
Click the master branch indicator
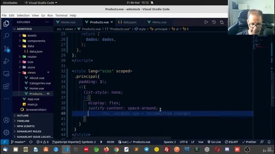18,142
